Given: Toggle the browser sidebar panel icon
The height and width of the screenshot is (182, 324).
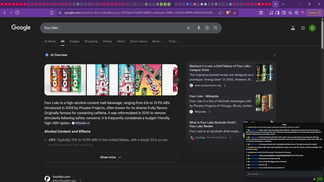Looking at the screenshot, I should [x=277, y=13].
